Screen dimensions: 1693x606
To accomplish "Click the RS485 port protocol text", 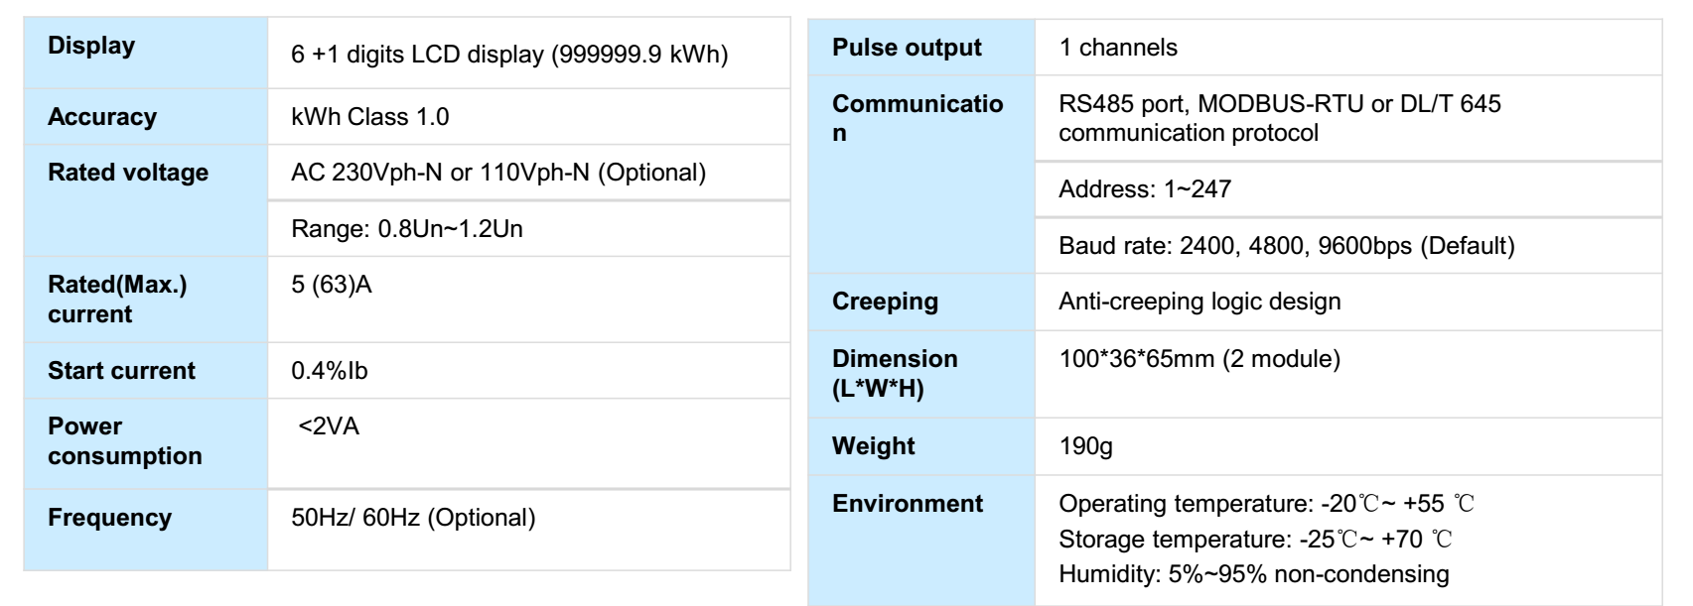I will [x=1279, y=118].
